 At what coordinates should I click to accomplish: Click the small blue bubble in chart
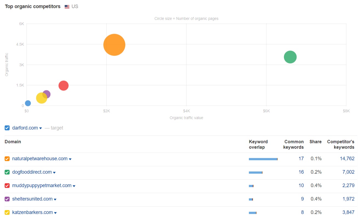(28, 103)
